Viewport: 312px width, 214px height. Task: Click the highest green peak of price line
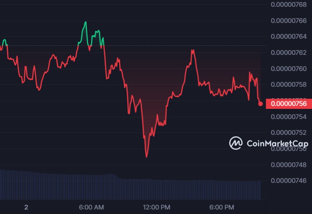point(85,22)
